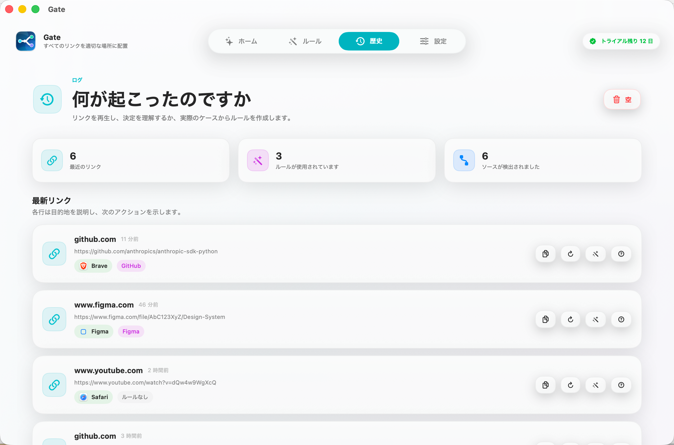Copy the www.youtube.com link
The width and height of the screenshot is (674, 445).
click(x=545, y=385)
